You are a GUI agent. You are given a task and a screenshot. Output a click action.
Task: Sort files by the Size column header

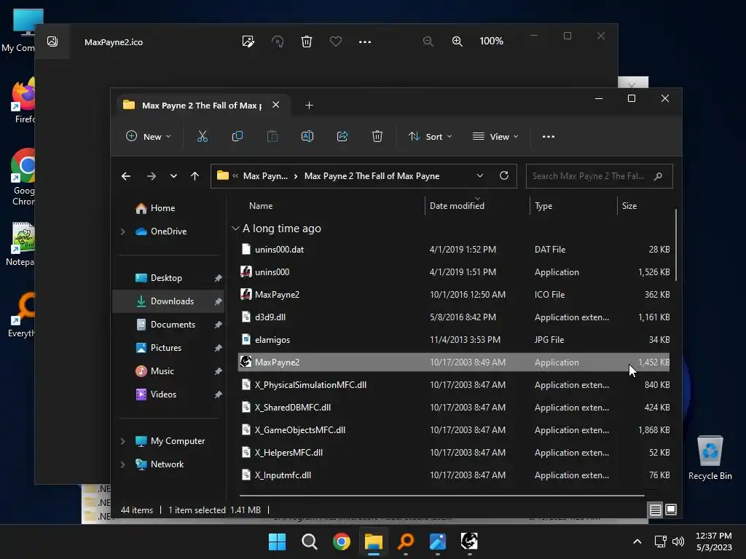tap(629, 206)
